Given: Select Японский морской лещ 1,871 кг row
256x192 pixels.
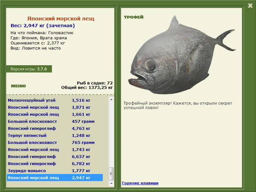Looking at the screenshot, I should click(55, 107).
